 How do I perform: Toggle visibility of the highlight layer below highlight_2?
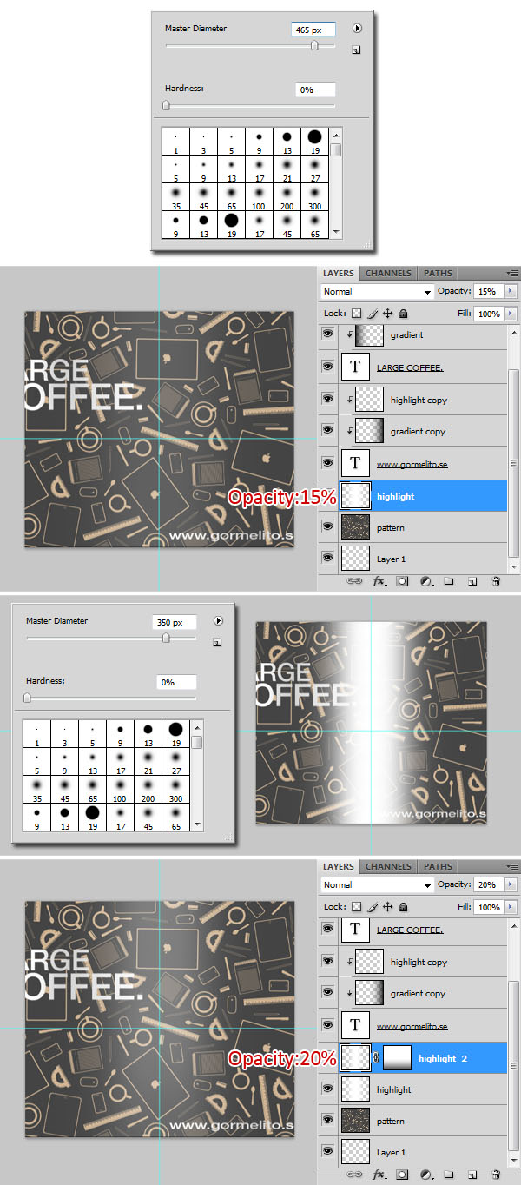327,1089
